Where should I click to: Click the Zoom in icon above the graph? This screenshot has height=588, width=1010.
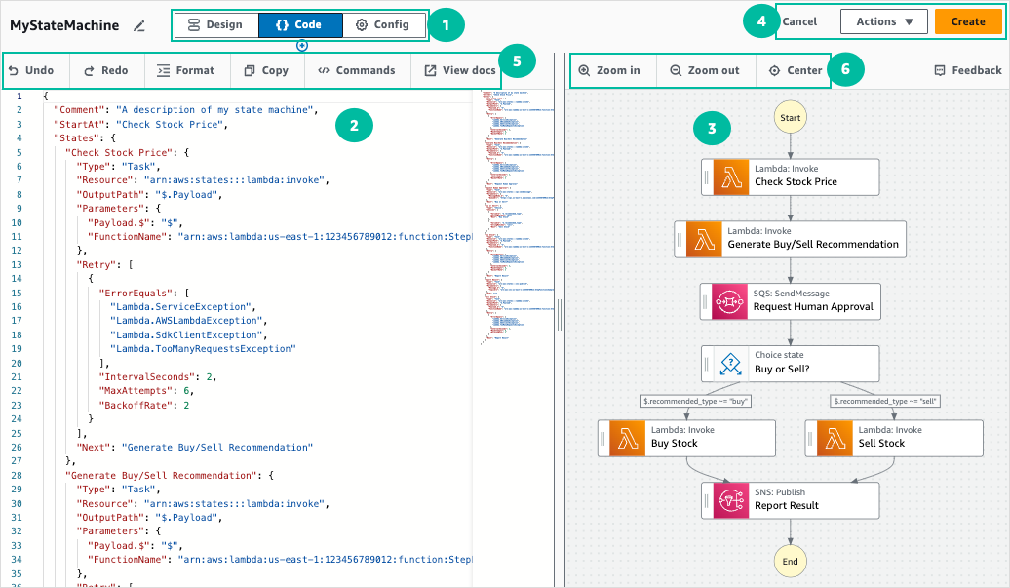point(585,69)
